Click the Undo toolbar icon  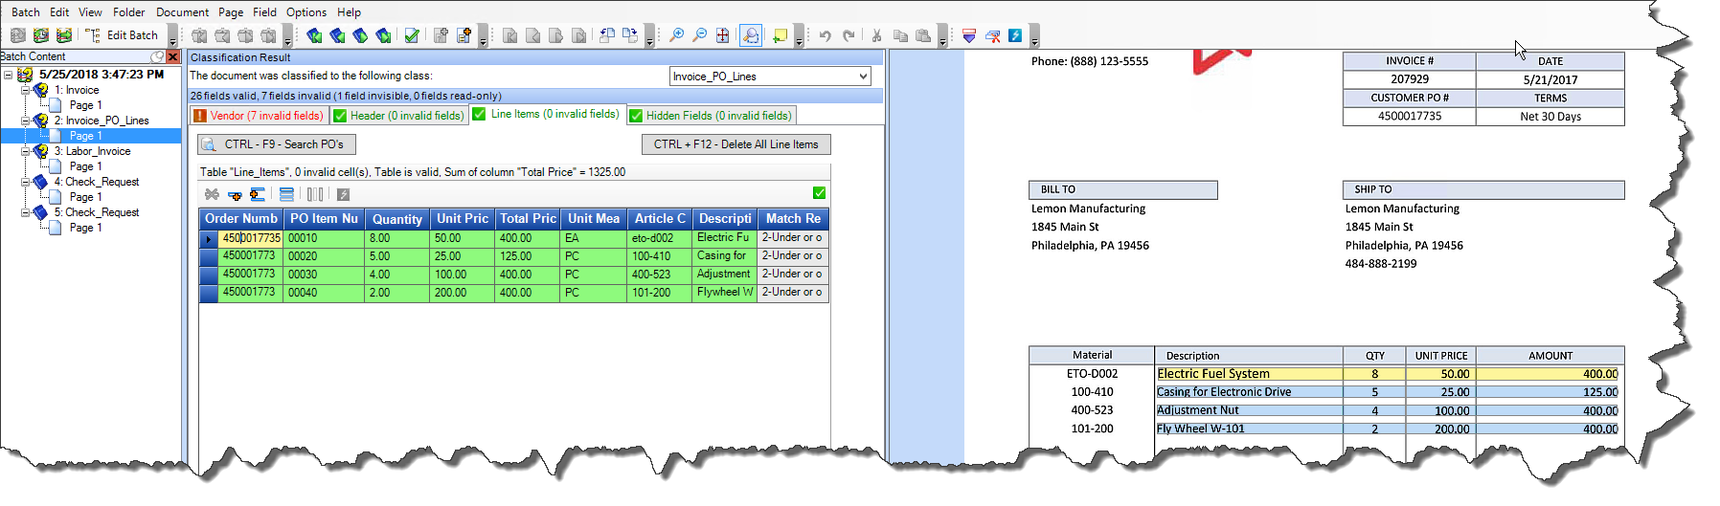(x=826, y=35)
